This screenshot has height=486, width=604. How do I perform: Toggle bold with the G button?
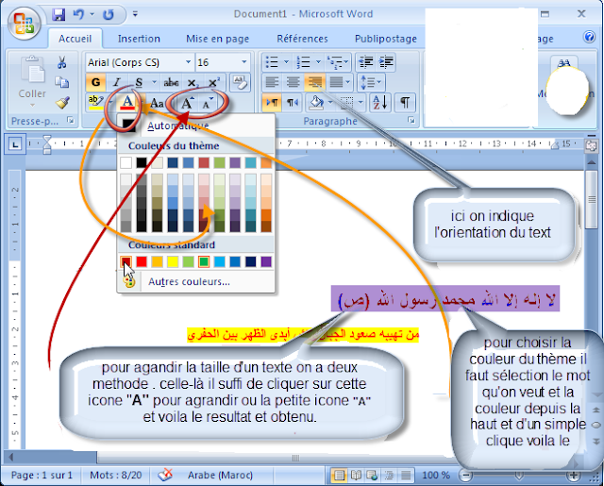(x=95, y=82)
